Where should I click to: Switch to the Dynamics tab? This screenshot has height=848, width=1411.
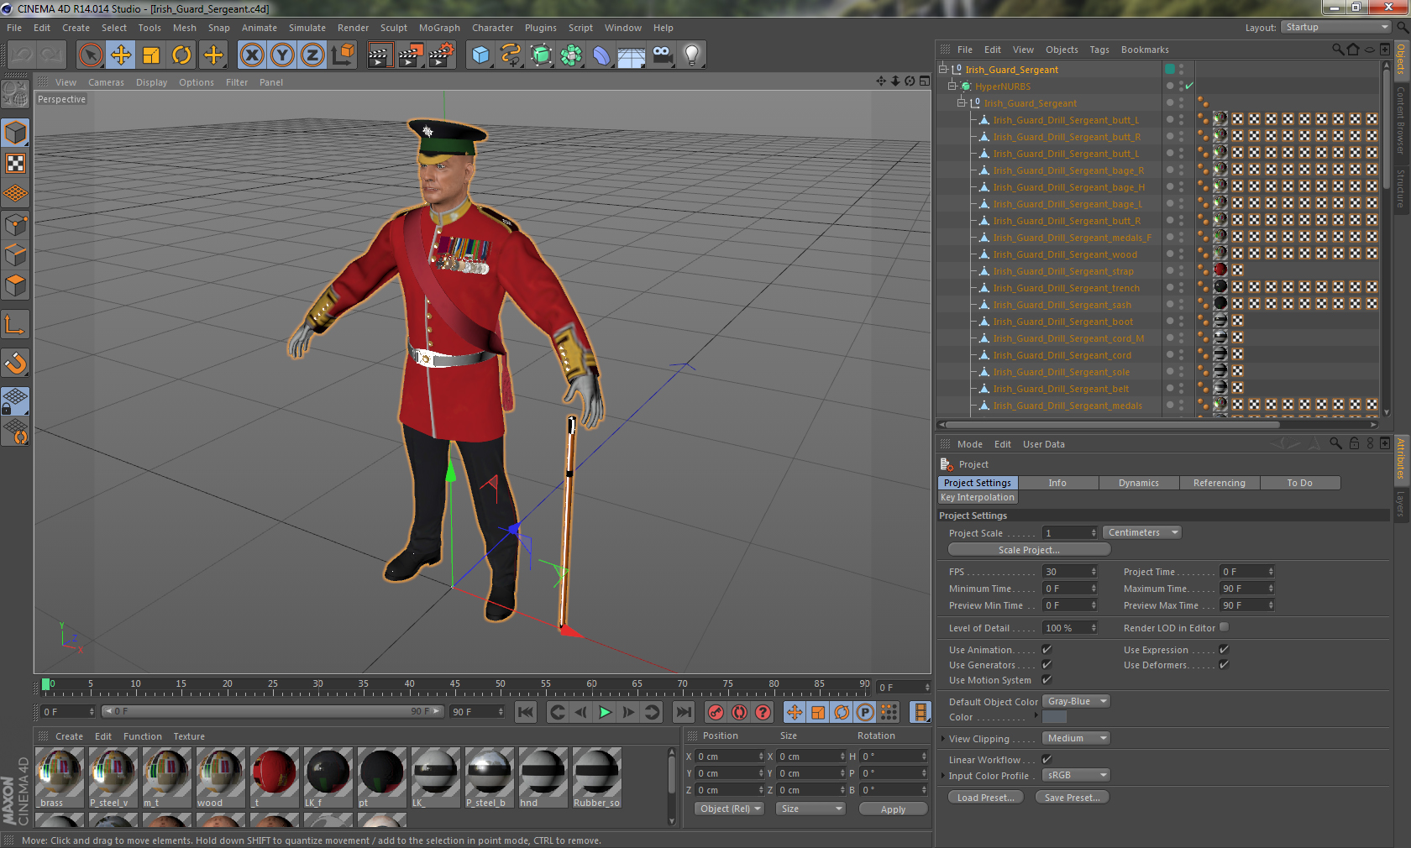[x=1138, y=483]
